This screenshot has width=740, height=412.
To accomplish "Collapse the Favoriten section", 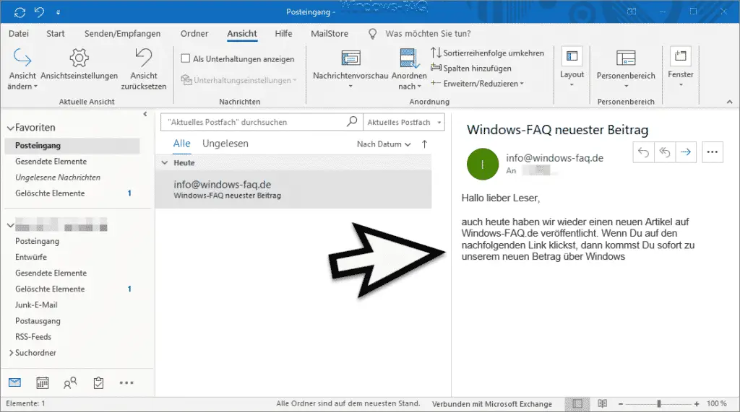I will (x=10, y=128).
